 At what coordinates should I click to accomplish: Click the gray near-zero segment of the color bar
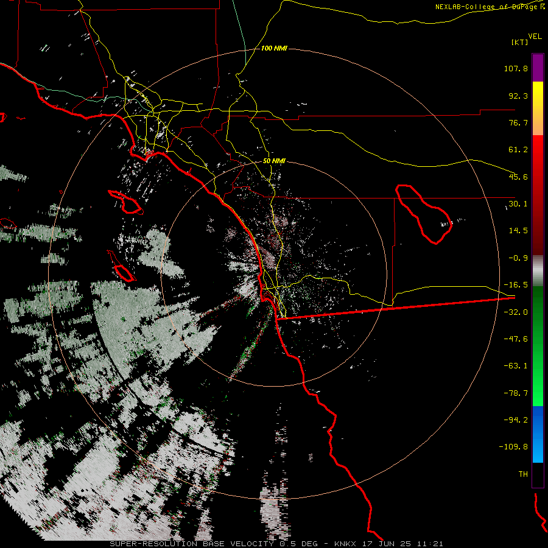click(538, 271)
